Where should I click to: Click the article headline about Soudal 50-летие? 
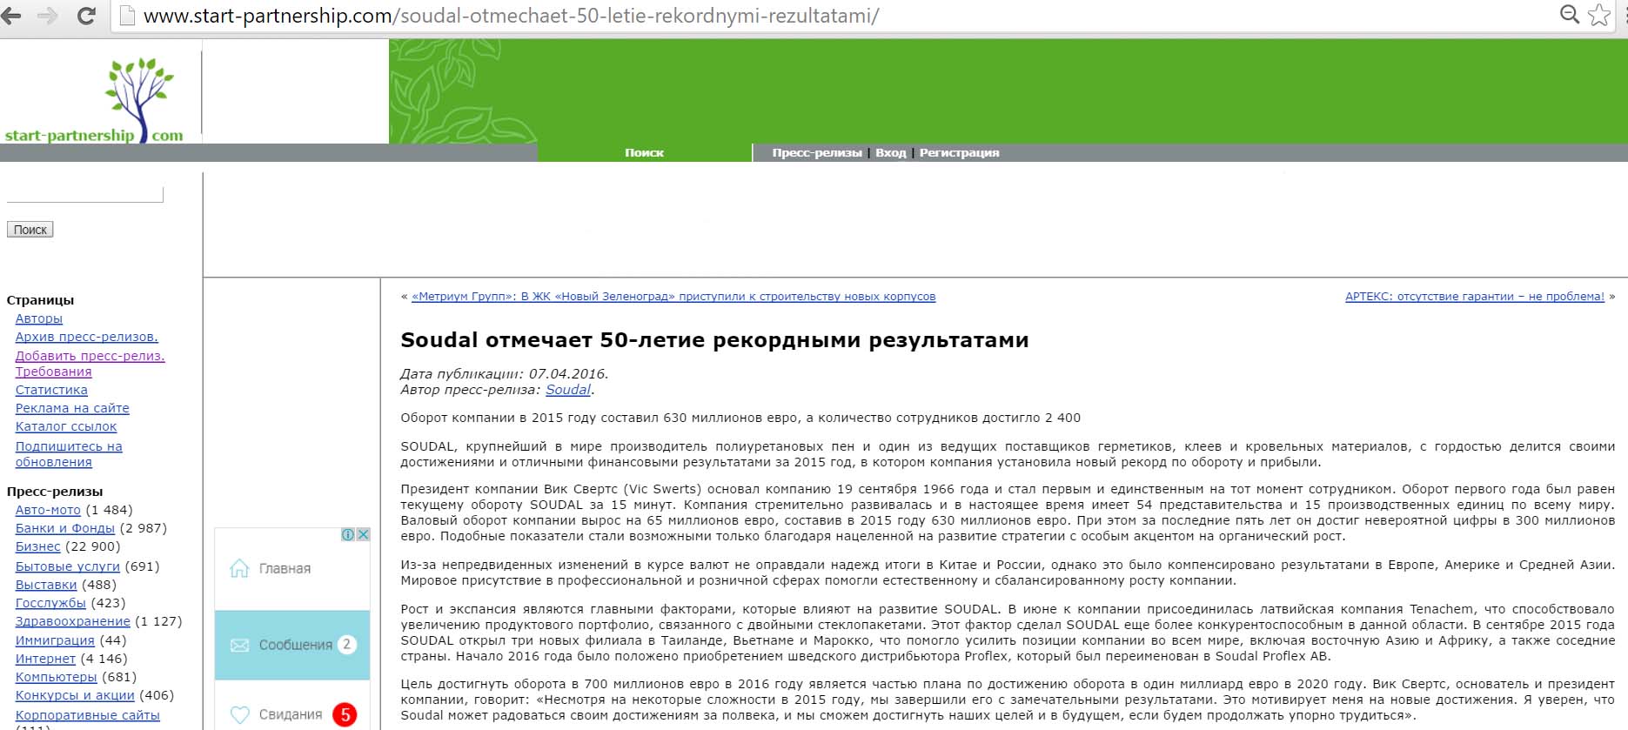click(714, 340)
